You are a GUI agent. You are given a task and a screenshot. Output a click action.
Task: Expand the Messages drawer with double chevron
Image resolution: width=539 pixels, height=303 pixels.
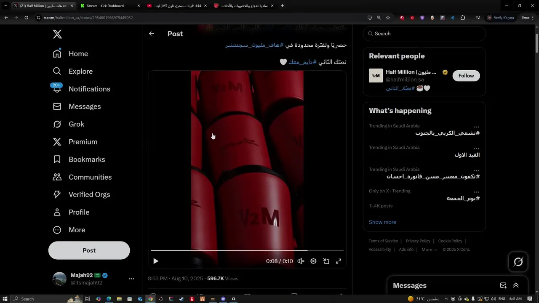[x=516, y=285]
